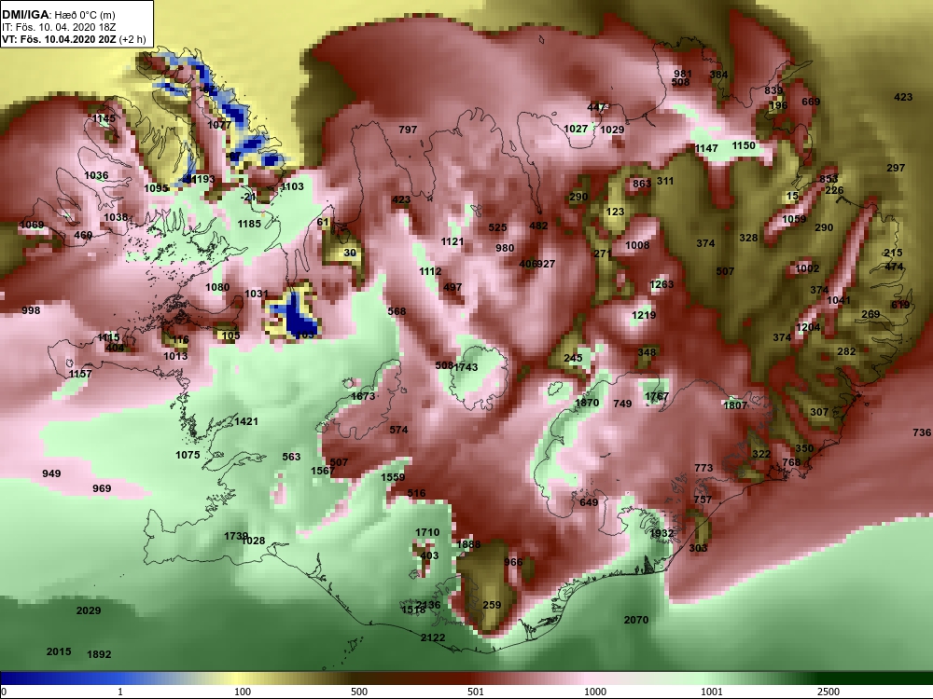Click the map value '1219'
The height and width of the screenshot is (699, 933).
pyautogui.click(x=644, y=316)
